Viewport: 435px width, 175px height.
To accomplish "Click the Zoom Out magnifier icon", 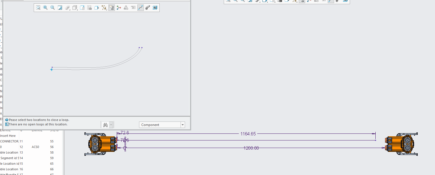I will click(53, 8).
